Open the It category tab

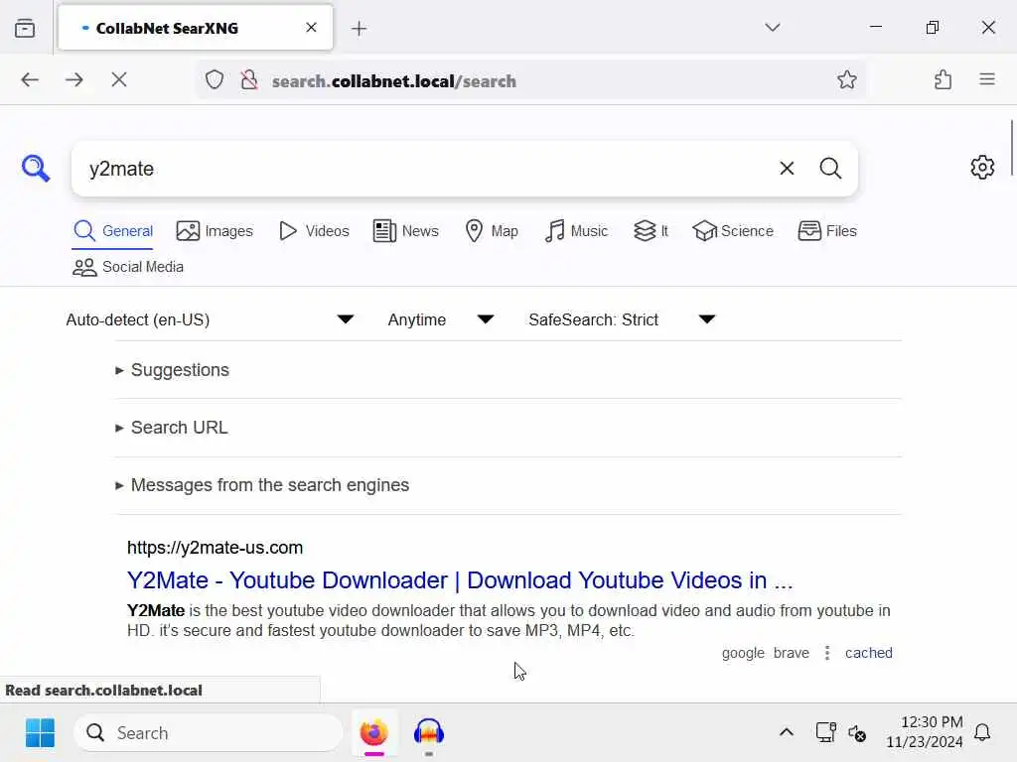651,231
